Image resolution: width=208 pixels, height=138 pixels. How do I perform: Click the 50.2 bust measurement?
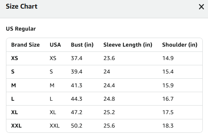coord(77,126)
